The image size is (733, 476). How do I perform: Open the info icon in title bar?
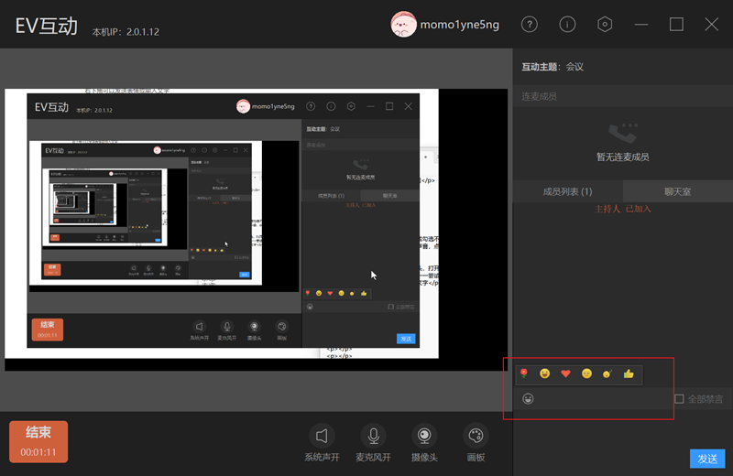567,25
